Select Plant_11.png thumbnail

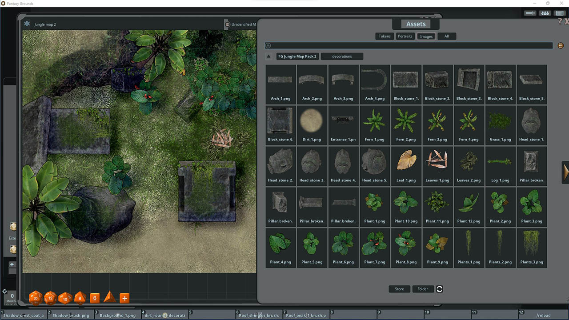437,207
